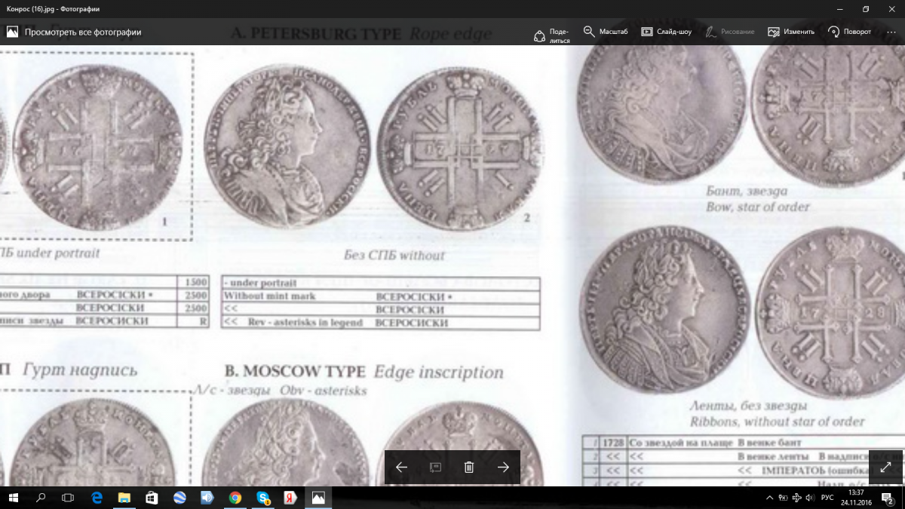Screen dimensions: 905x509
Task: Open Skype from taskbar
Action: click(263, 498)
